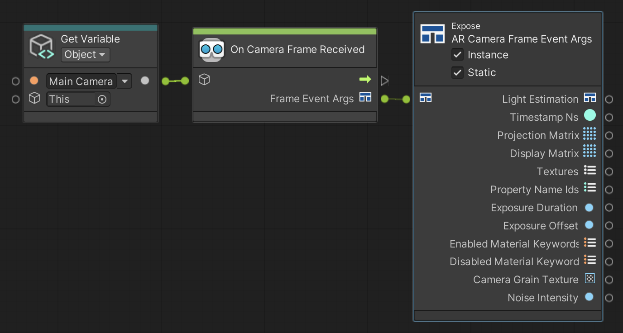
Task: Disable the Instance checkbox
Action: point(457,55)
